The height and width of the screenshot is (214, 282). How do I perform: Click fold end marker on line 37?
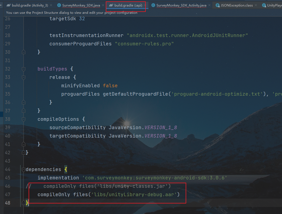click(23, 111)
